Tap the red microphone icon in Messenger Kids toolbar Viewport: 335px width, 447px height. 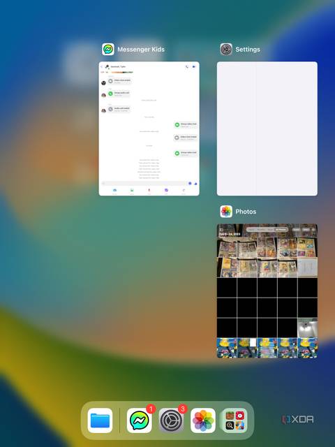pyautogui.click(x=149, y=191)
